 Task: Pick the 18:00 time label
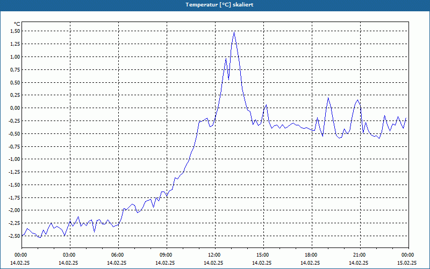point(312,255)
